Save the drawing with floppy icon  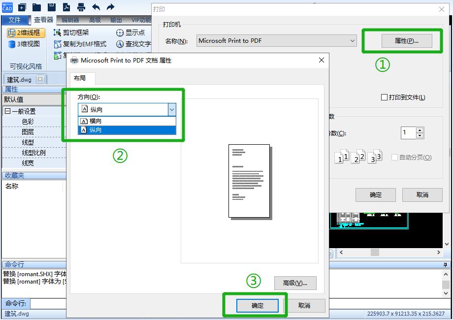click(51, 7)
